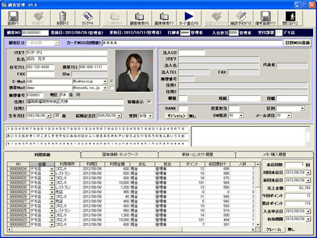Image resolution: width=317 pixels, height=238 pixels.
Task: Switch to the メモ・購入履歴 tab
Action: (x=275, y=155)
